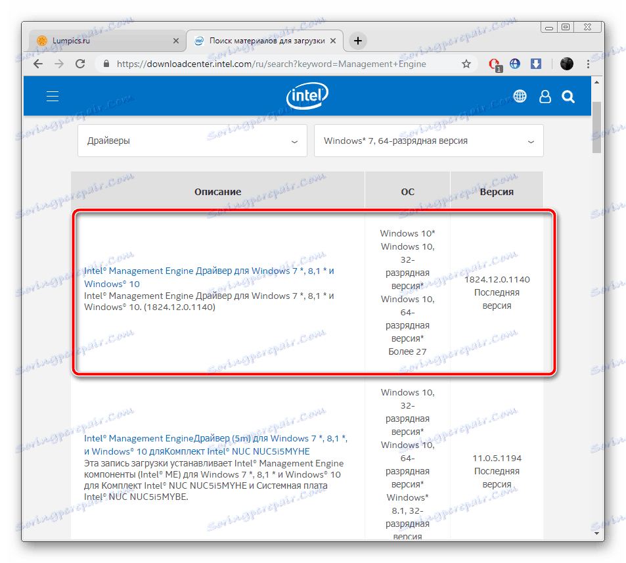Image resolution: width=626 pixels, height=563 pixels.
Task: Click the Описание column header
Action: tap(217, 192)
